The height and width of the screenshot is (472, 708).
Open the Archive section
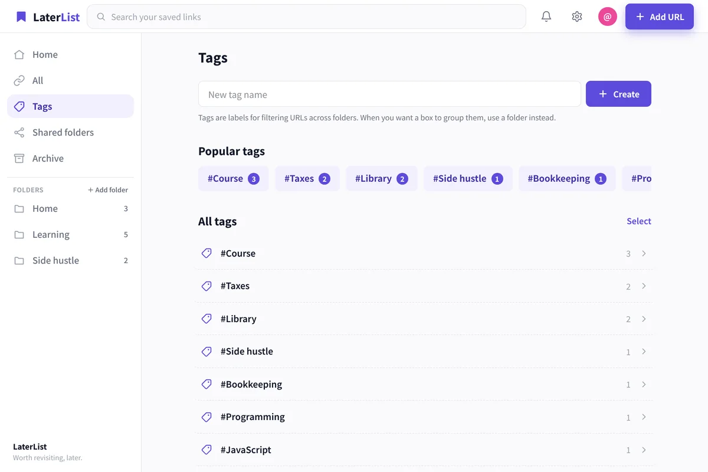point(70,158)
